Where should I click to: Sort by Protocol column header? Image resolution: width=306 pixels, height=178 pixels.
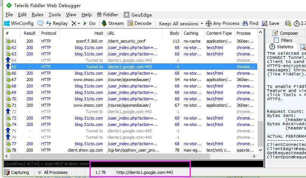click(x=49, y=33)
